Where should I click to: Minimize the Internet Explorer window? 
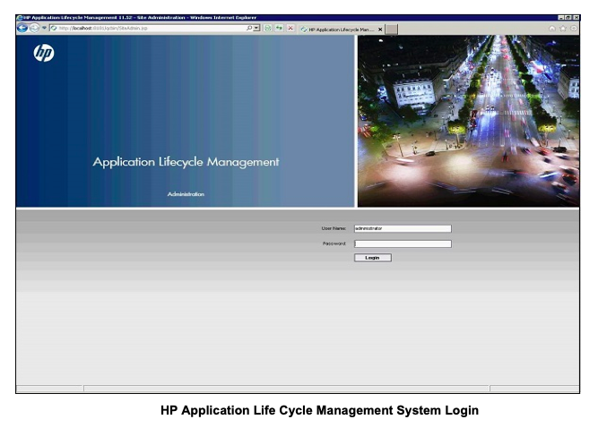pos(560,18)
